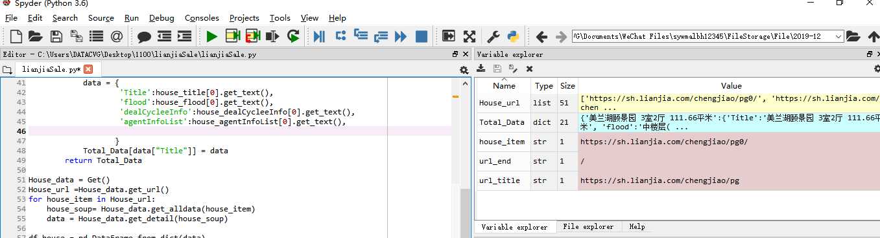
Task: Run selection or current line
Action: tap(272, 36)
